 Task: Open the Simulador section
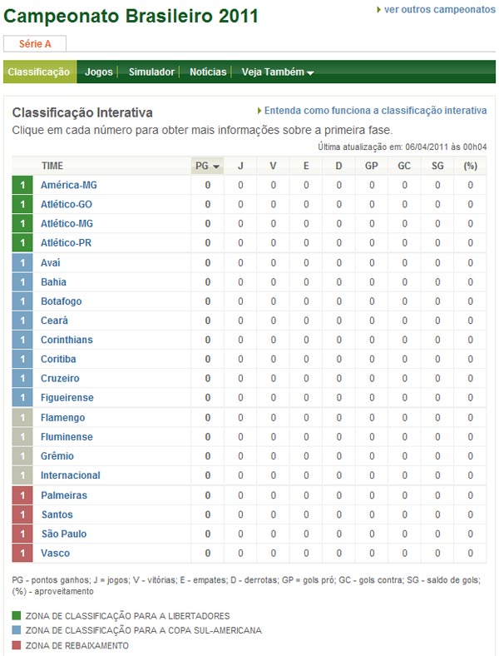tap(151, 72)
